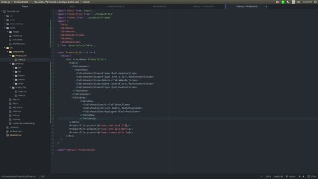
Task: Click the folder icon of the src directory
Action: tap(8, 48)
